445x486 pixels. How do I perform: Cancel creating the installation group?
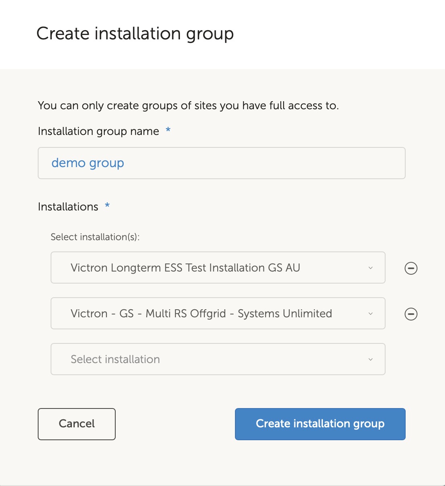pyautogui.click(x=76, y=424)
